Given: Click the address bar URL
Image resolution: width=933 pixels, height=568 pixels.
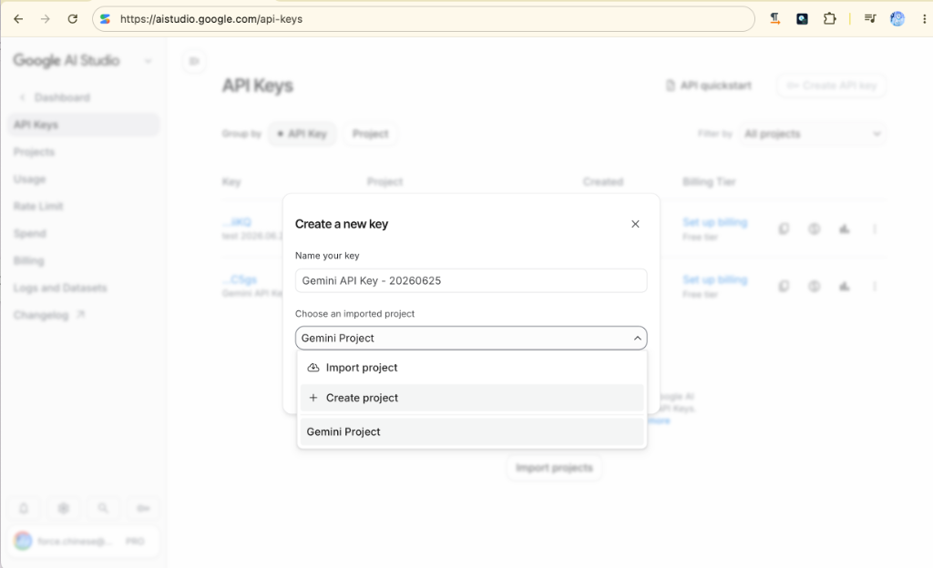Looking at the screenshot, I should click(x=211, y=19).
